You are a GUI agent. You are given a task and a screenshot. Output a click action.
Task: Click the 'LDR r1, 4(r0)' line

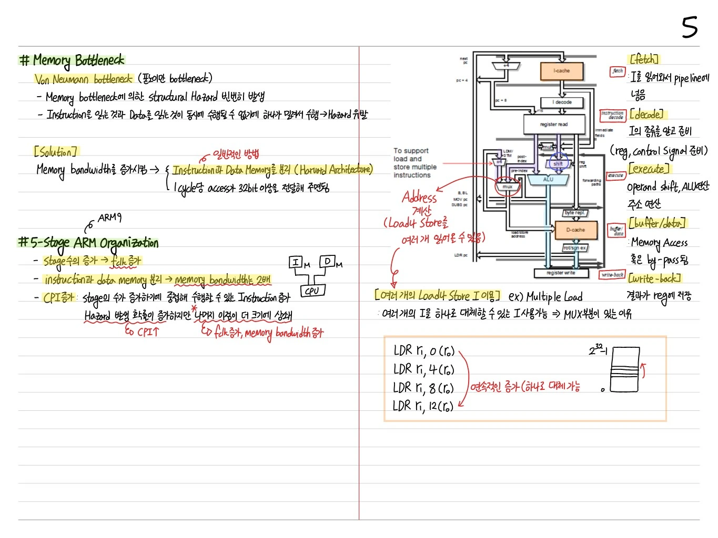[423, 369]
